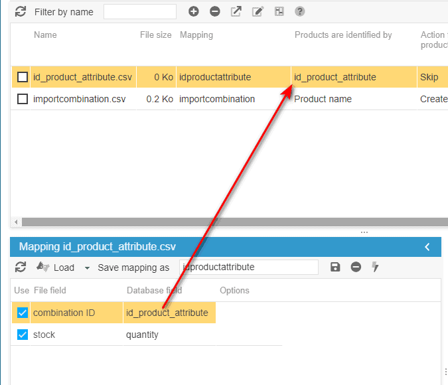Viewport: 448px width, 385px height.
Task: Delete the mapping with the minus icon
Action: tap(356, 267)
